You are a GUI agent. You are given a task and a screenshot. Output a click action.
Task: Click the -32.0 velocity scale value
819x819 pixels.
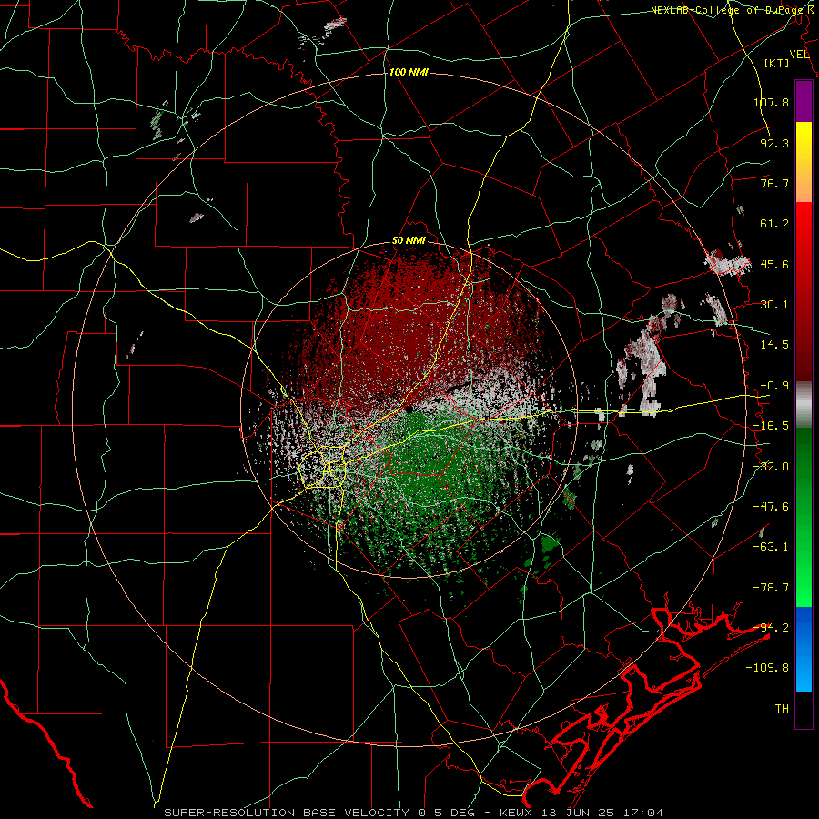click(771, 467)
